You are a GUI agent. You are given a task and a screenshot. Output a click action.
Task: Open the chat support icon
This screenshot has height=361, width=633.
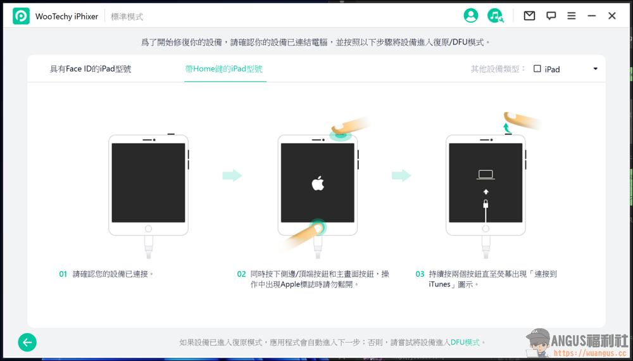point(551,16)
